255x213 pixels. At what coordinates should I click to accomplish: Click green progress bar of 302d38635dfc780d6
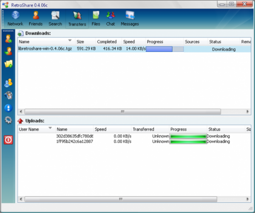(188, 136)
